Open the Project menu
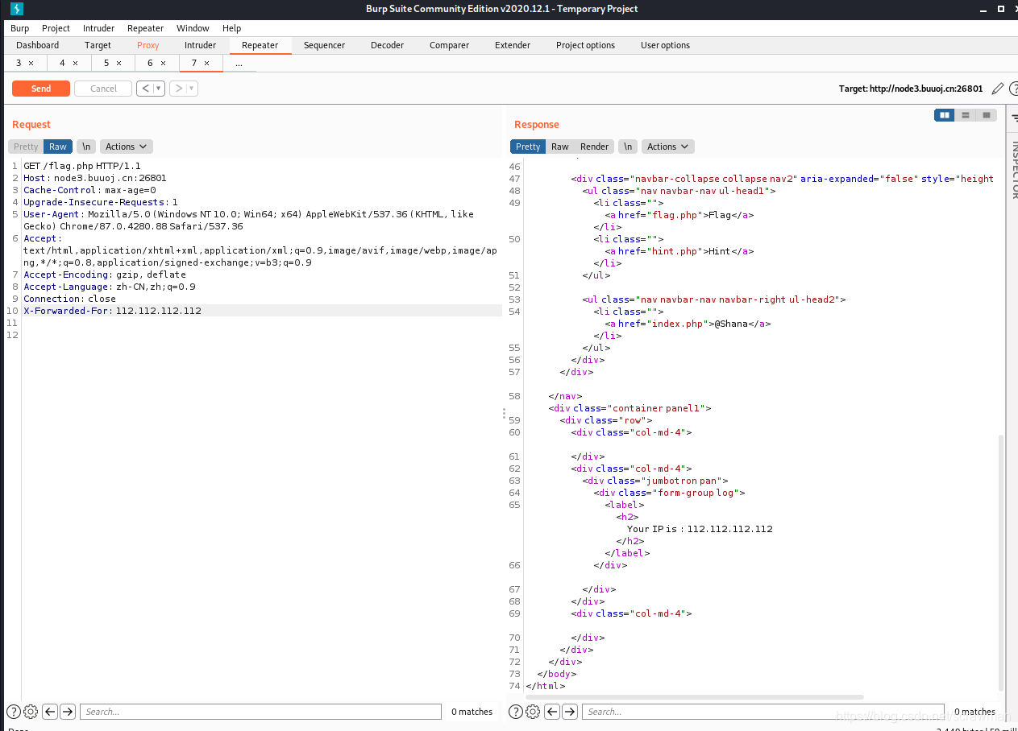Viewport: 1018px width, 731px height. [x=56, y=28]
